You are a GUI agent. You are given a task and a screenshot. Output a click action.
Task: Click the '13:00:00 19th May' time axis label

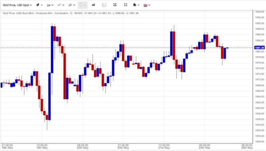click(x=42, y=146)
